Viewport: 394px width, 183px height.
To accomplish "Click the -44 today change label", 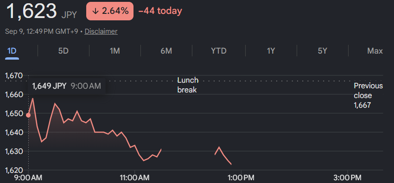I will pos(160,11).
